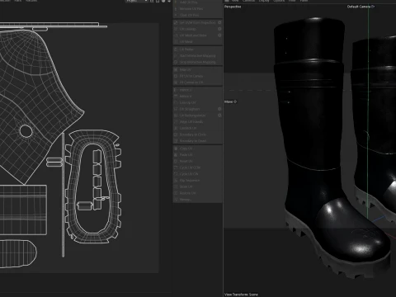Click the Move tool label in viewport
Screen dimensions: 396x297
pos(230,101)
